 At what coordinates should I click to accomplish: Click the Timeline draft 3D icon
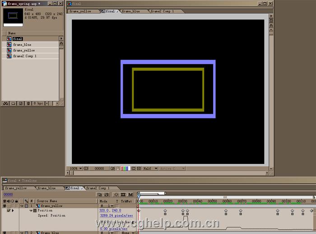[107, 194]
